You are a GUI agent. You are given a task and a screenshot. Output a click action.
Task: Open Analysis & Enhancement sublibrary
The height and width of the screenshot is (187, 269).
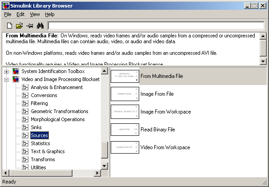tap(57, 87)
